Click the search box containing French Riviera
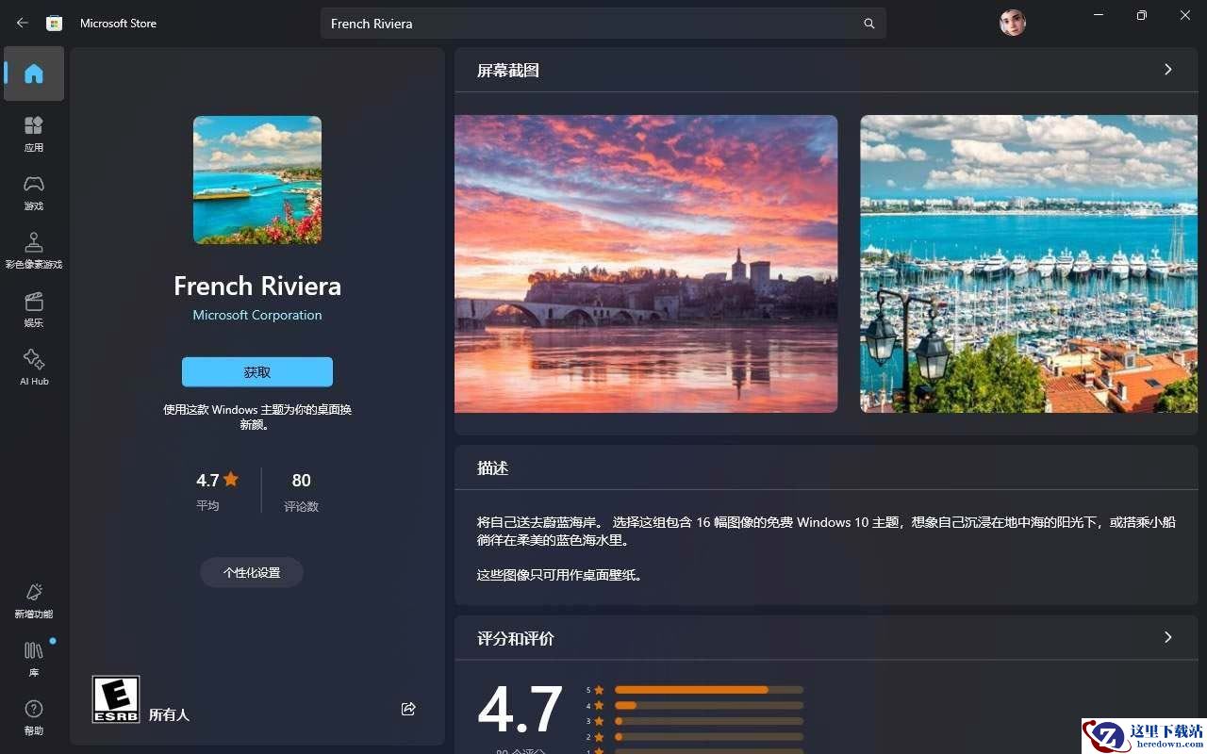Image resolution: width=1207 pixels, height=754 pixels. click(603, 24)
